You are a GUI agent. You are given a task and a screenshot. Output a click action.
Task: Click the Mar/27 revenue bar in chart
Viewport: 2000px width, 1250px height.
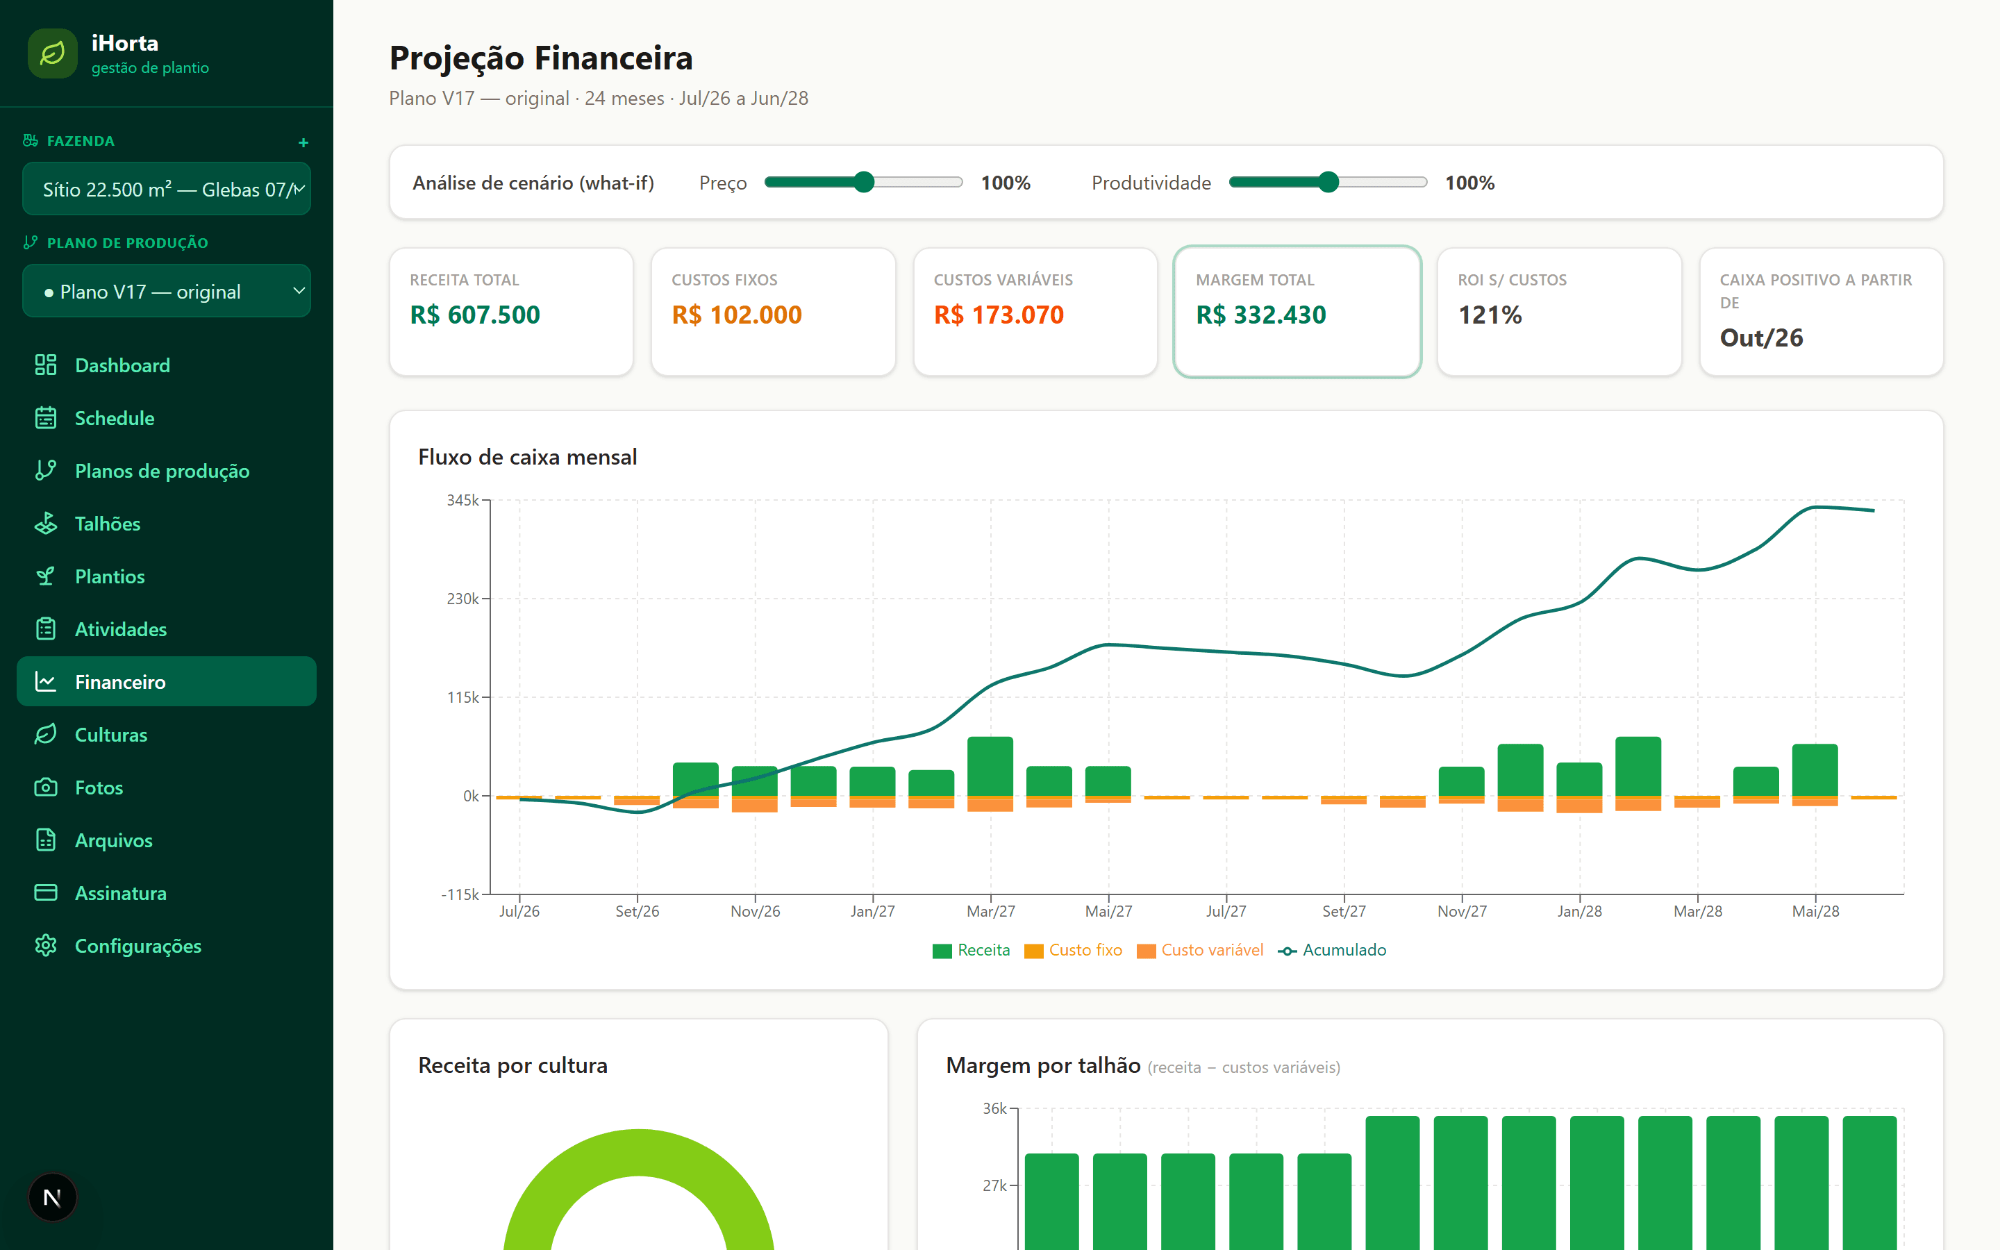point(990,767)
